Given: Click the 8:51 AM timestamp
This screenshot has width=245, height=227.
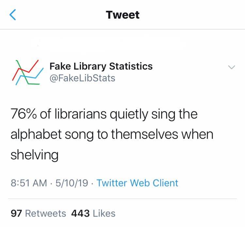Looking at the screenshot, I should tap(29, 183).
